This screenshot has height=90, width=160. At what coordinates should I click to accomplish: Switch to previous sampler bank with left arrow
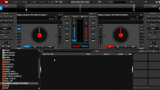pos(140,51)
